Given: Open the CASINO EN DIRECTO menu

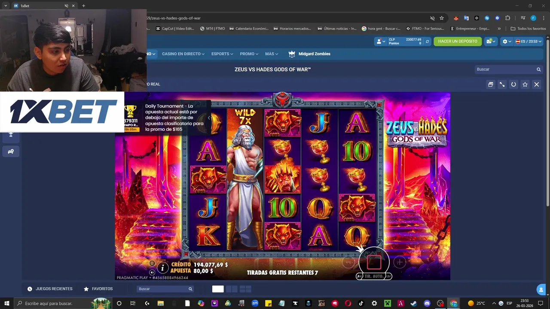Looking at the screenshot, I should click(x=183, y=54).
